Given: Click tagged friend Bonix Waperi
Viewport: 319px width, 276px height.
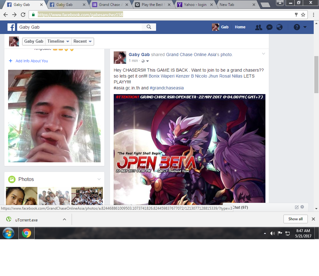Looking at the screenshot, I should pos(162,76).
